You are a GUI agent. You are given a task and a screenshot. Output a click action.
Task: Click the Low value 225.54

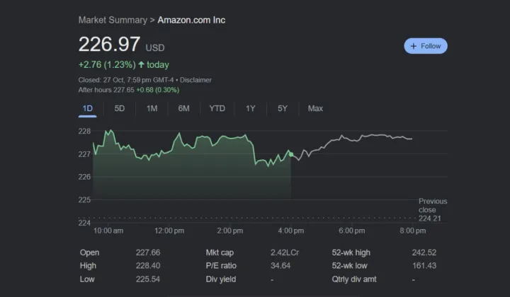tap(148, 279)
